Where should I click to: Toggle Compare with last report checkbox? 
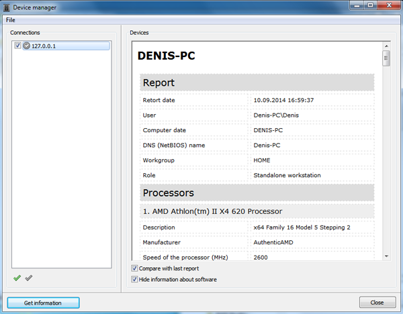(134, 268)
